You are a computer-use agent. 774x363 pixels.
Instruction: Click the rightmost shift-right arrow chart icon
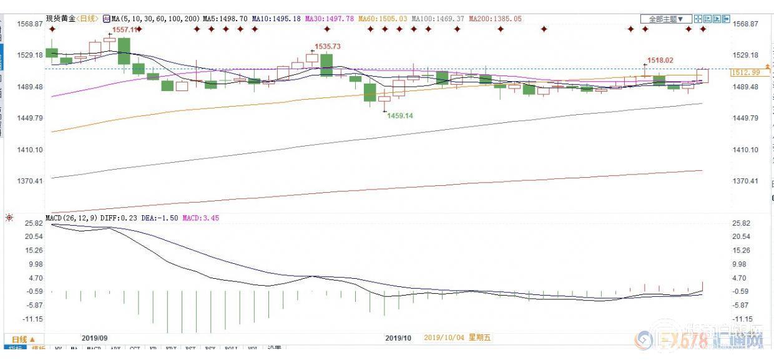coord(726,19)
